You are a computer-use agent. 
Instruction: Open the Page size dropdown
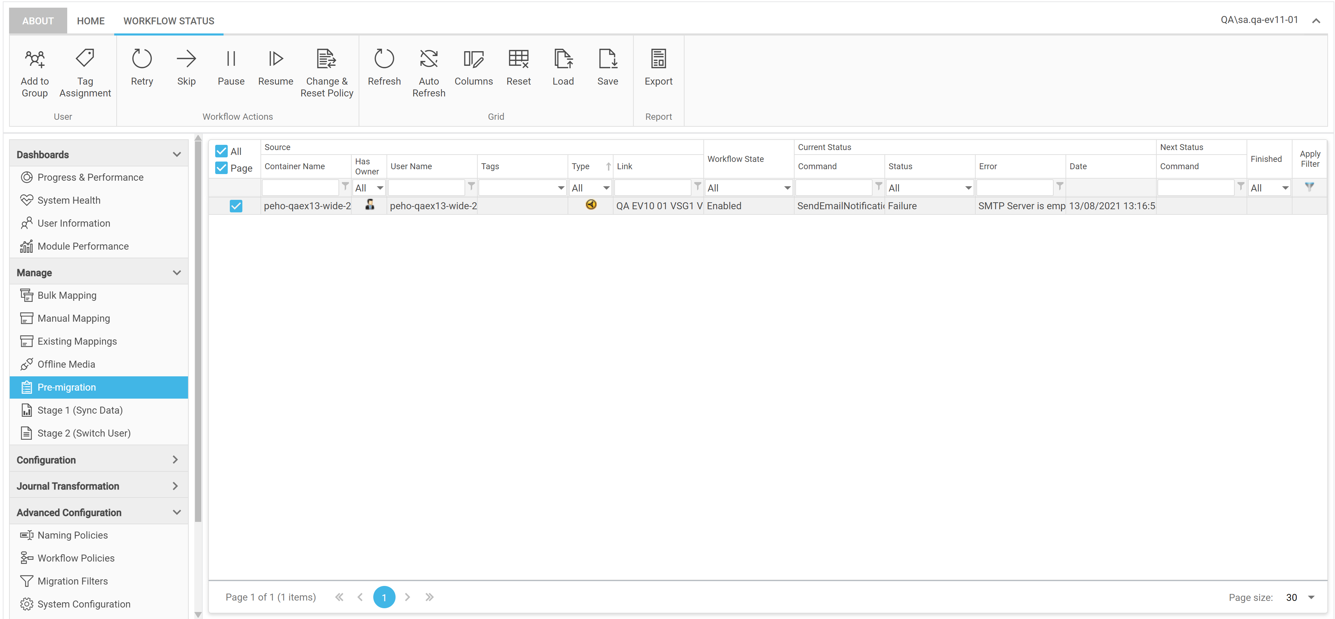[1311, 597]
